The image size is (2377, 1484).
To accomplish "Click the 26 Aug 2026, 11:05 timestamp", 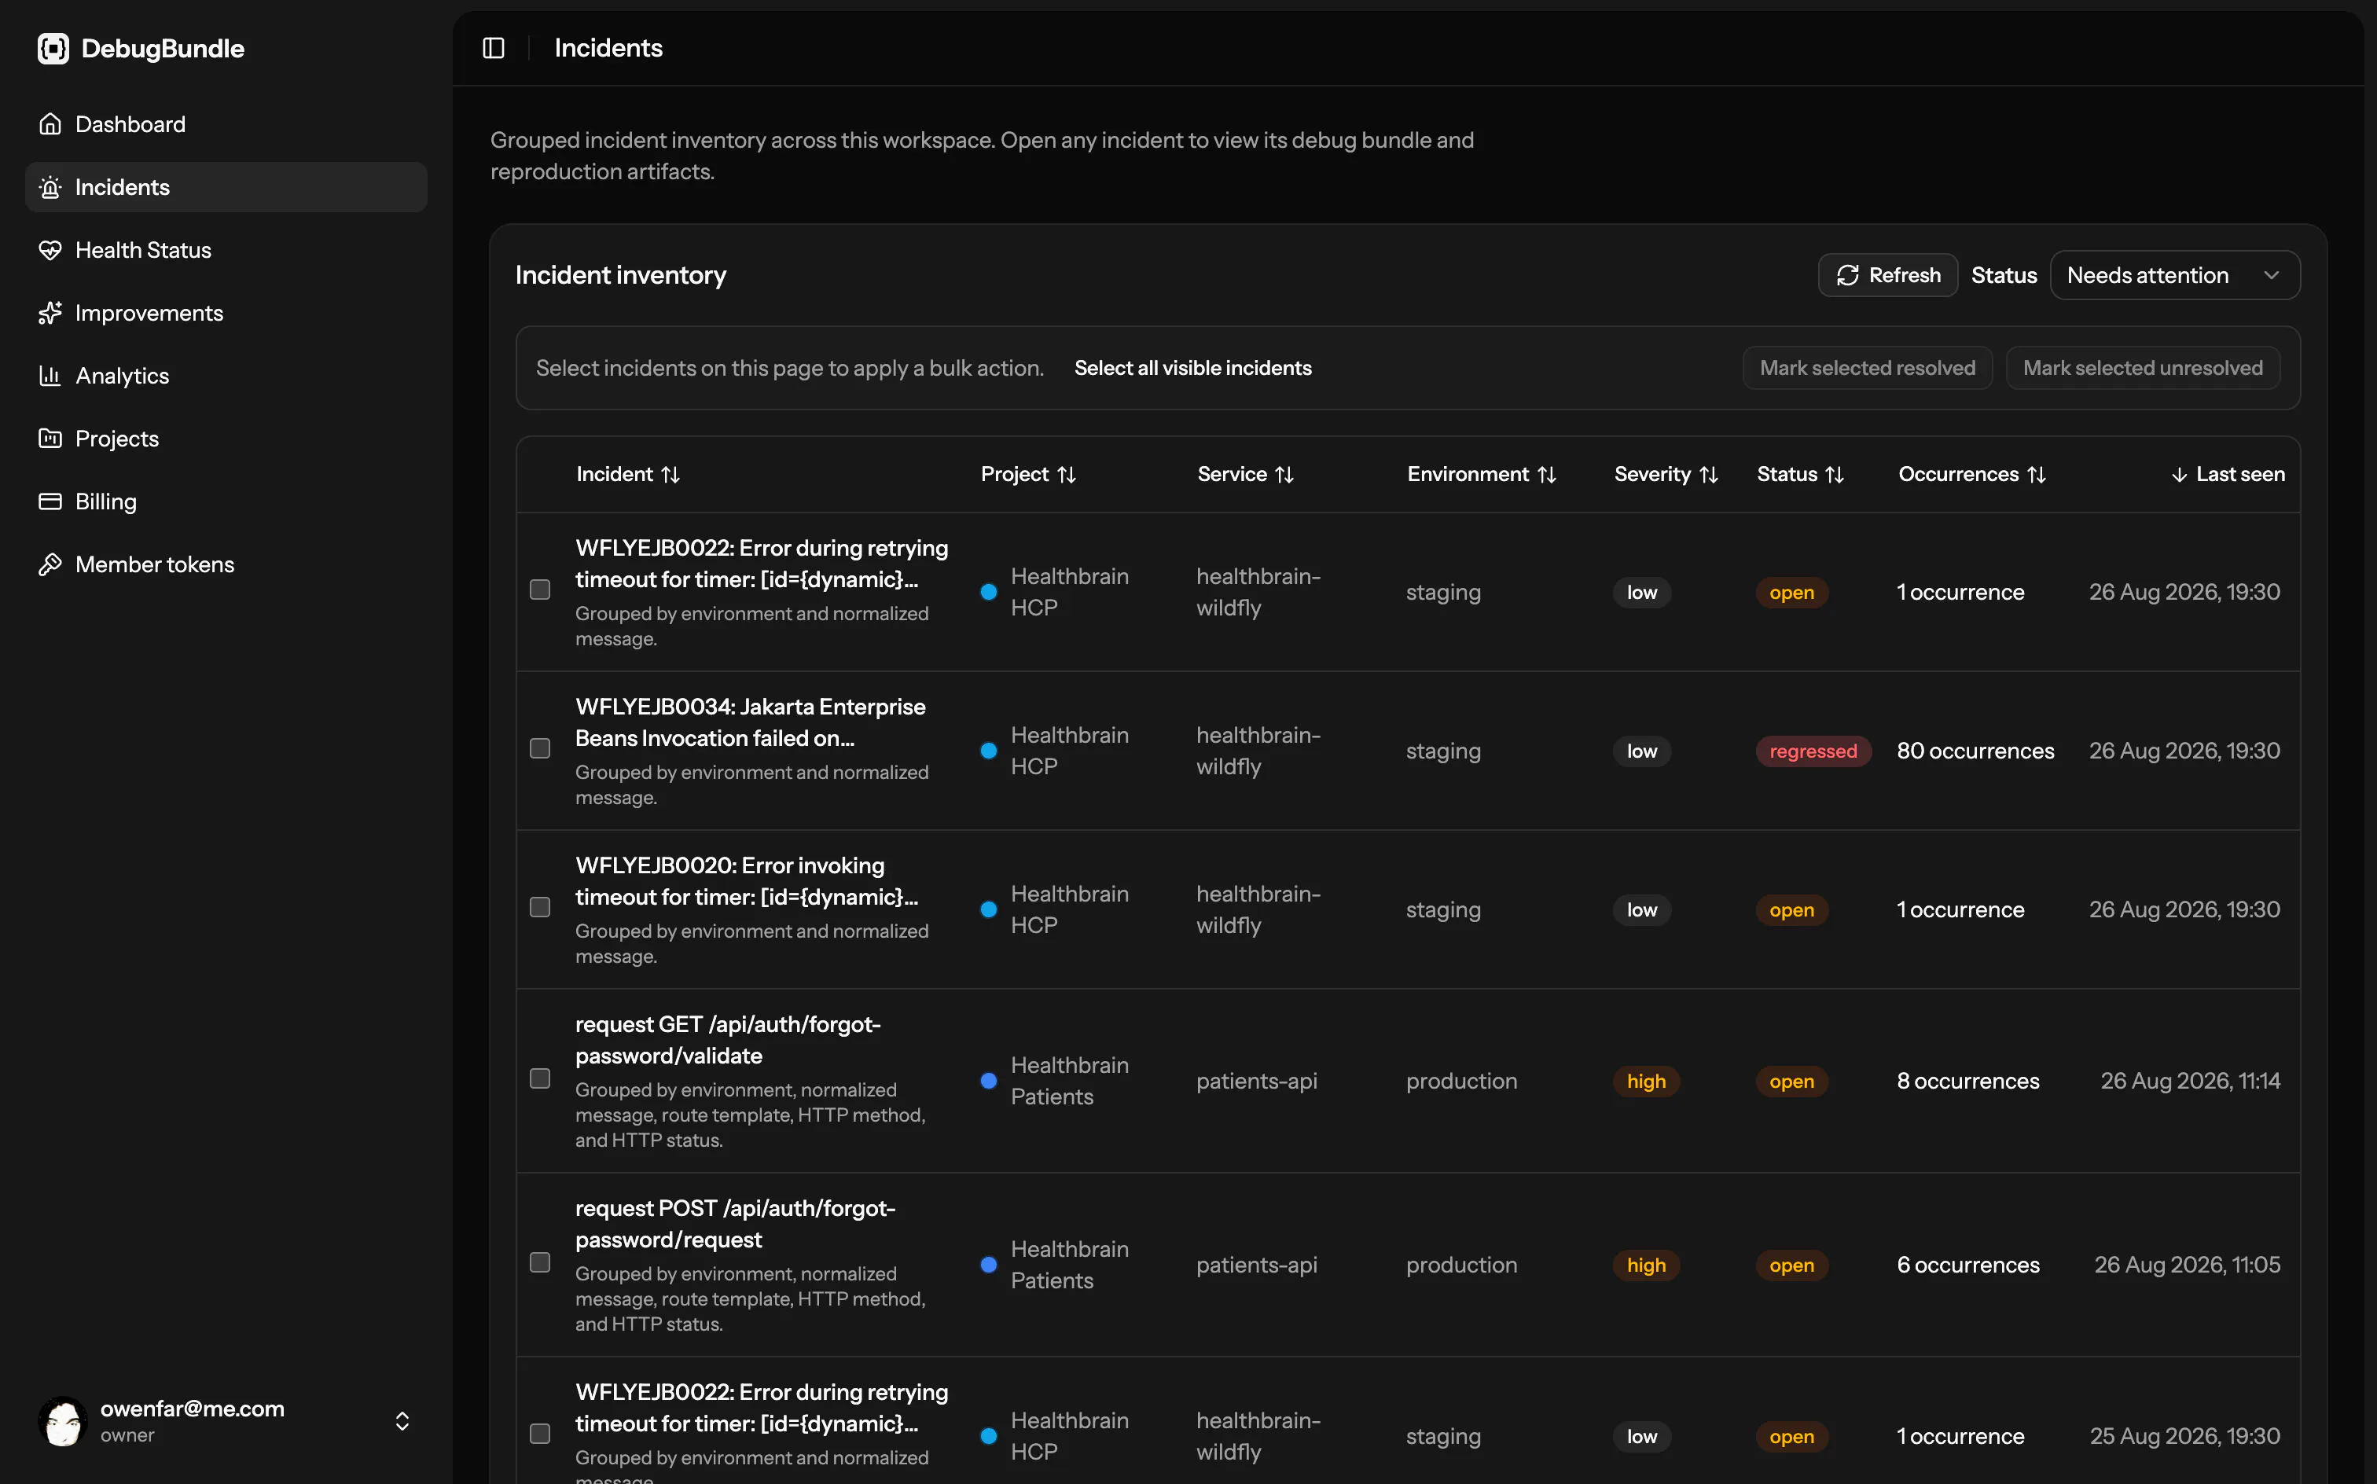I will 2187,1265.
